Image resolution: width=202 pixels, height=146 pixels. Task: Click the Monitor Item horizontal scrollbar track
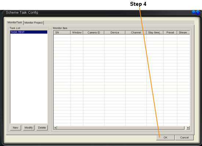[121, 128]
